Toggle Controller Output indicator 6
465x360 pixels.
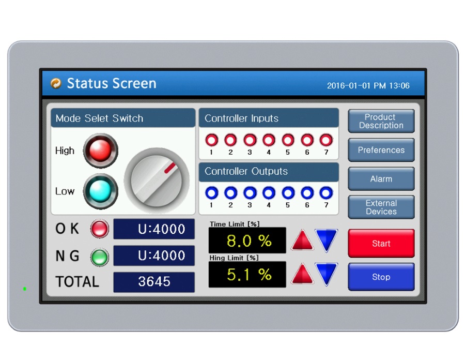(307, 193)
